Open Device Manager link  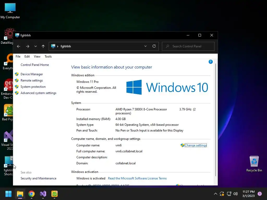coord(32,74)
